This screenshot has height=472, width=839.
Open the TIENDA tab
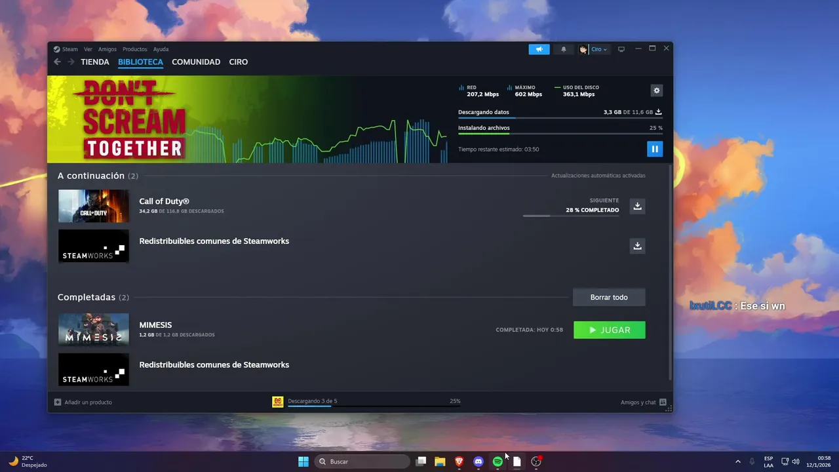click(95, 62)
